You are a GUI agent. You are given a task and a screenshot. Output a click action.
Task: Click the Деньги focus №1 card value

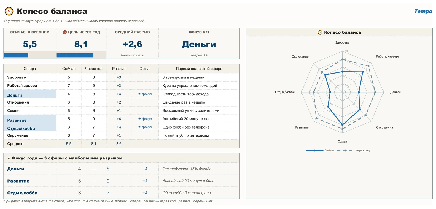(199, 44)
